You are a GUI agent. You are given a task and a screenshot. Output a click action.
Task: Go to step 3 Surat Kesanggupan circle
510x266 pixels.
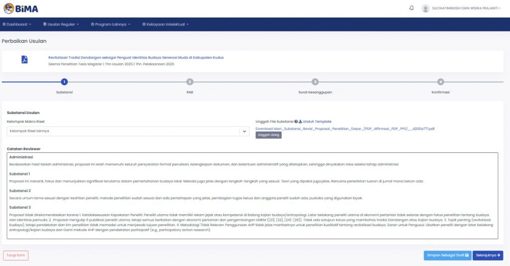click(315, 82)
